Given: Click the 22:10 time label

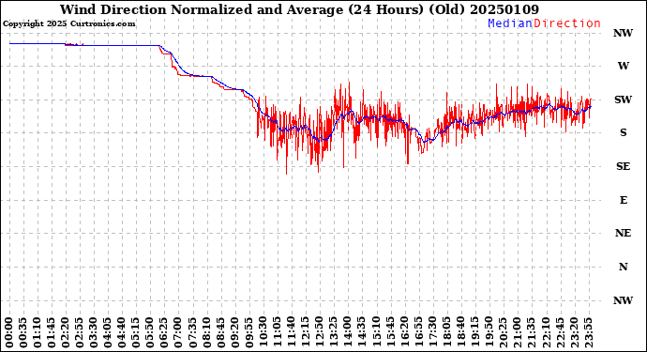Looking at the screenshot, I should (546, 333).
